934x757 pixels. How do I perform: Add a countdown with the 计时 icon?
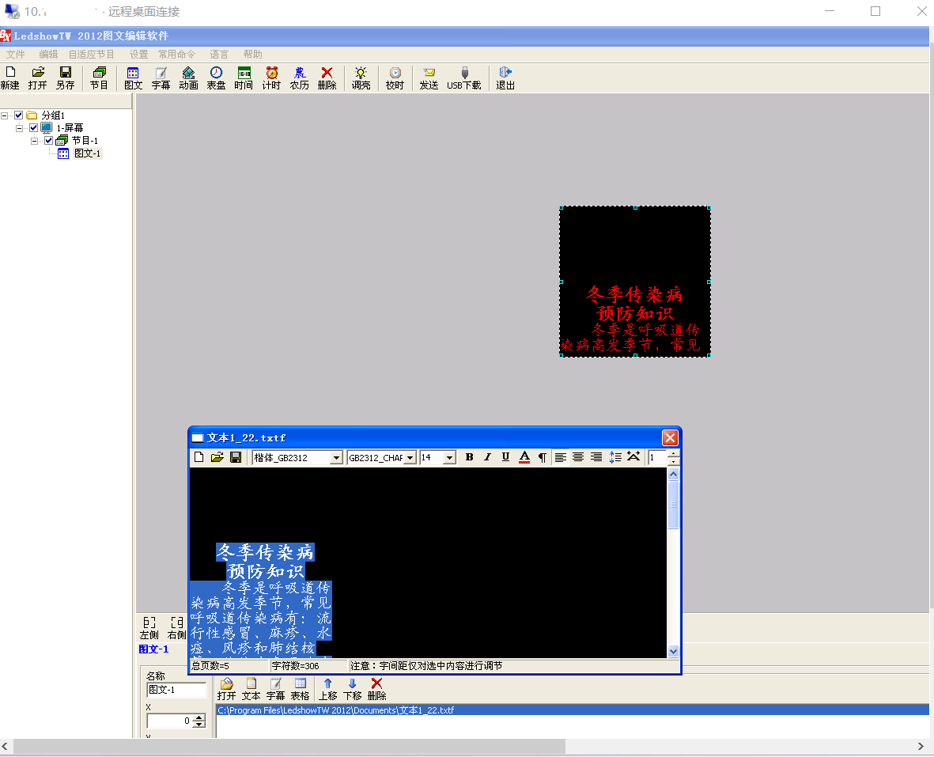pos(271,78)
